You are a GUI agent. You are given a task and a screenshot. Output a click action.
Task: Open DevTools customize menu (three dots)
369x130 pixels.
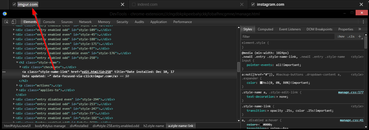364,22
